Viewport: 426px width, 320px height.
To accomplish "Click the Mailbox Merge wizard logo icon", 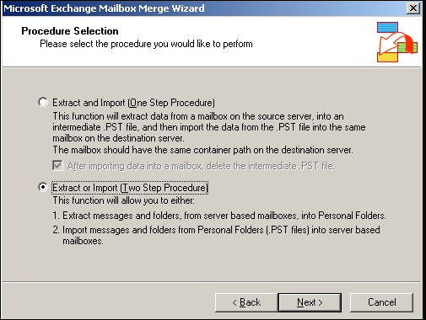I will [x=397, y=42].
